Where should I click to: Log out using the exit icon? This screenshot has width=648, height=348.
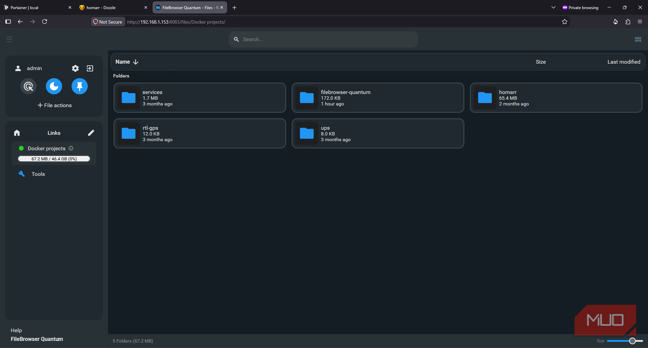(90, 68)
